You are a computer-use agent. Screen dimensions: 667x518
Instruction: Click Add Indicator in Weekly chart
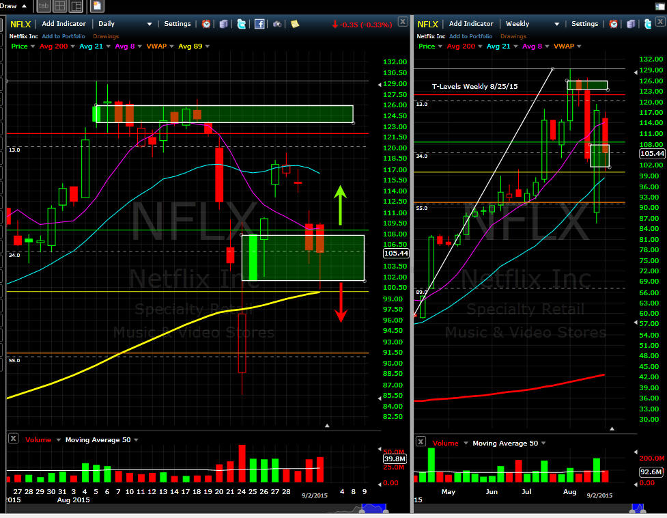coord(471,24)
